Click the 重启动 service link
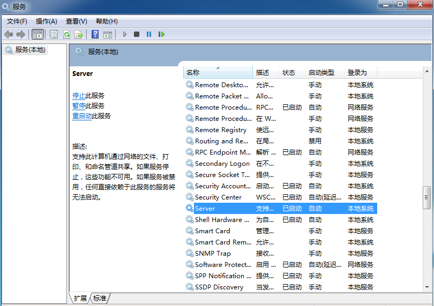The height and width of the screenshot is (306, 434). click(x=82, y=116)
